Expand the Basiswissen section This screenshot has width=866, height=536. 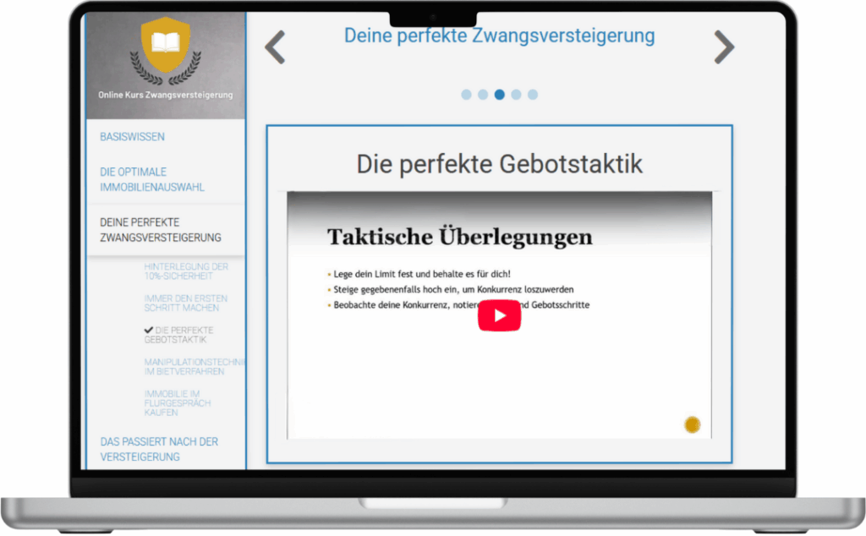133,137
